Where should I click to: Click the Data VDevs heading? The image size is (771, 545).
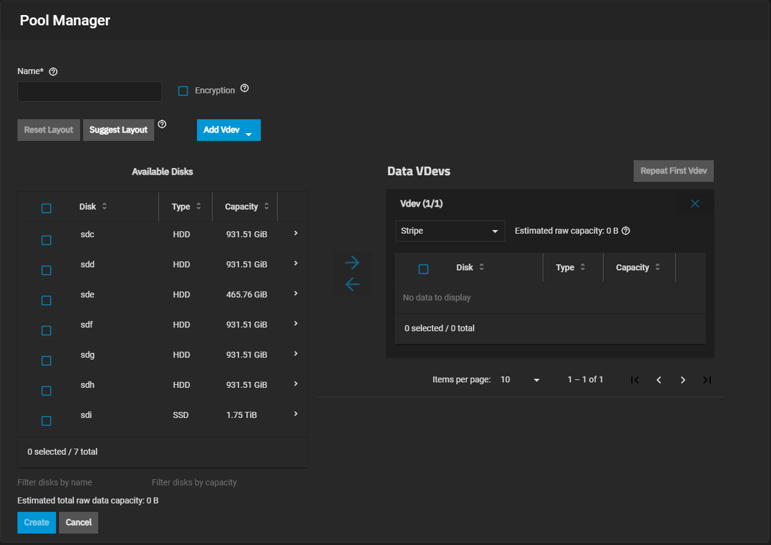coord(419,171)
